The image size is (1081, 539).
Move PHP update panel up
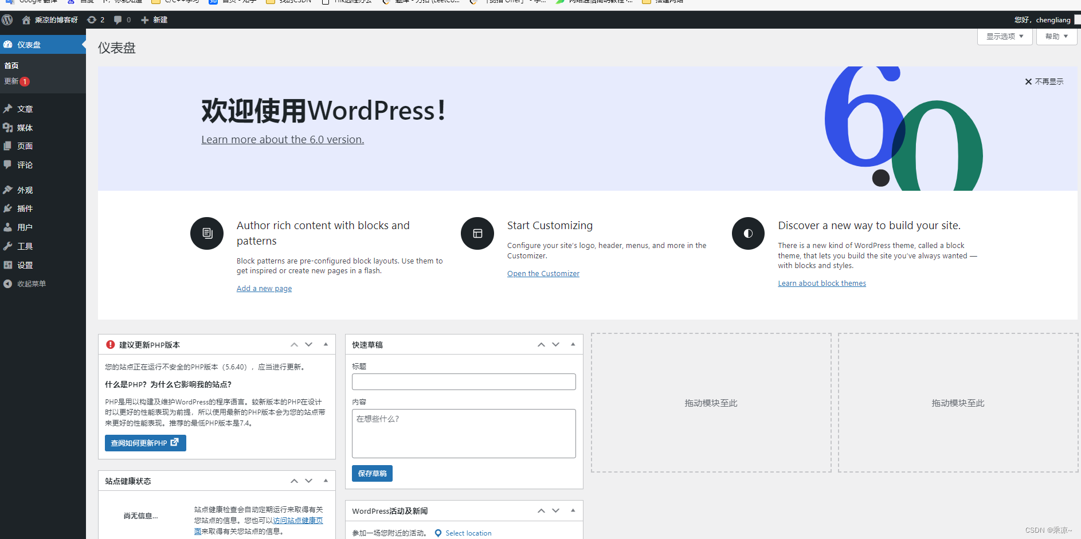pos(294,344)
